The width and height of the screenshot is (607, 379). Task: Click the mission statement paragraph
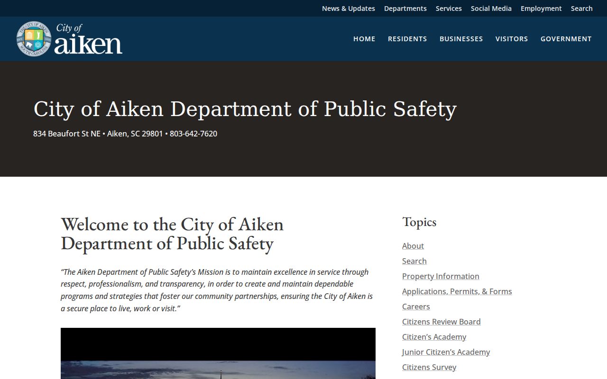(x=217, y=290)
